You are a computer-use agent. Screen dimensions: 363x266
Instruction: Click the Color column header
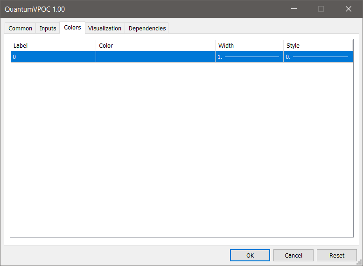pyautogui.click(x=155, y=45)
